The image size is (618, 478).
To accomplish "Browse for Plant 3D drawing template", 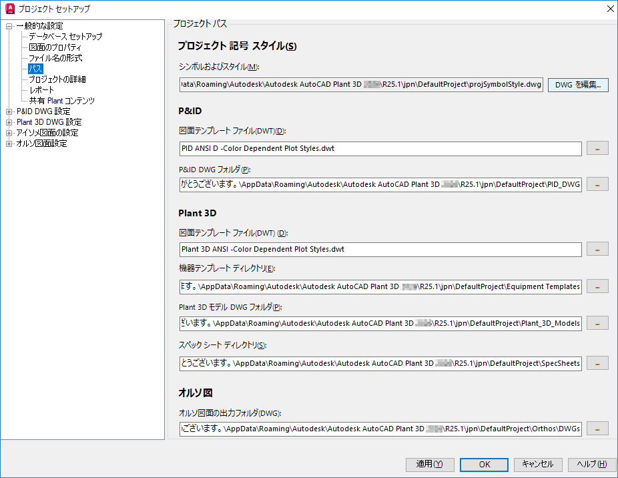I will (597, 249).
